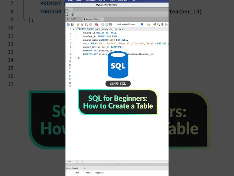
Task: Click line number 12 in the gutter
Action: [x=70, y=69]
